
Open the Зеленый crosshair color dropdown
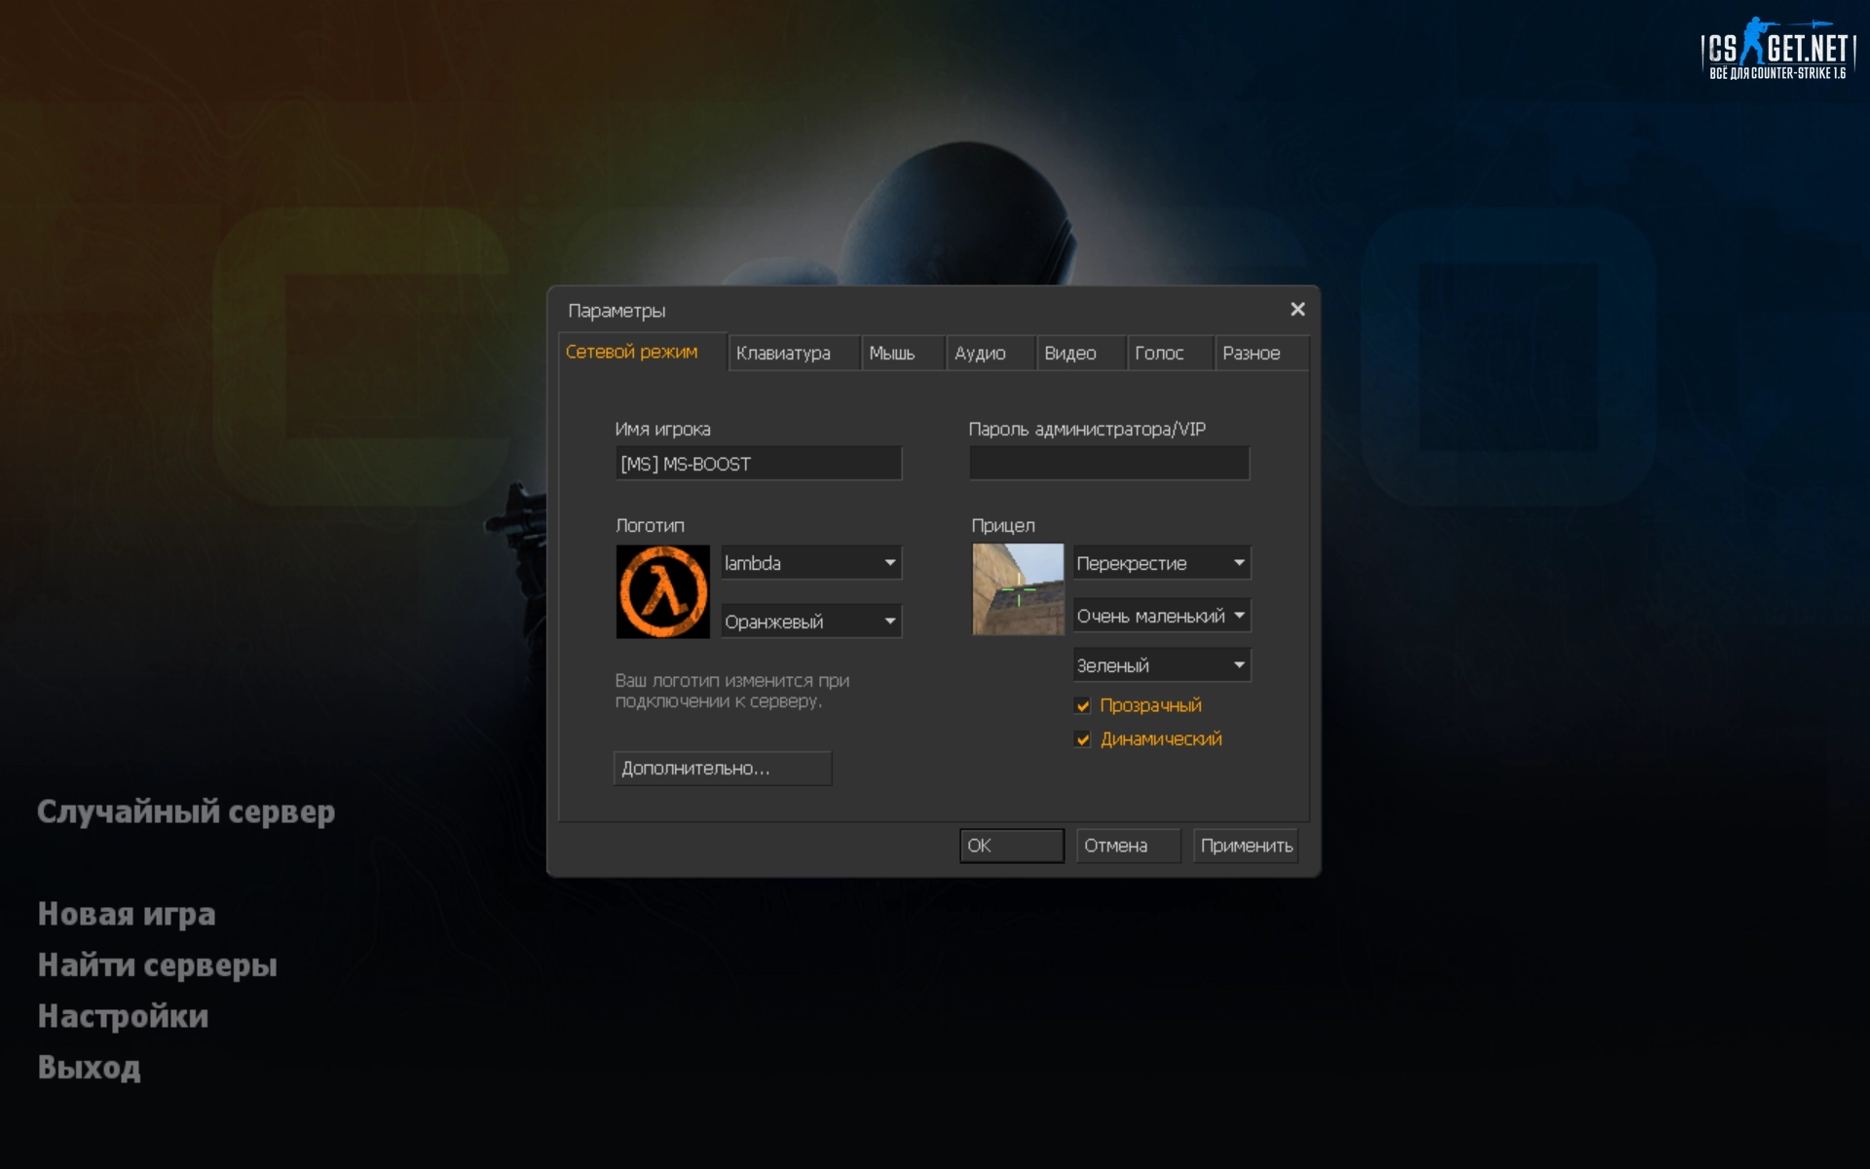(x=1161, y=665)
